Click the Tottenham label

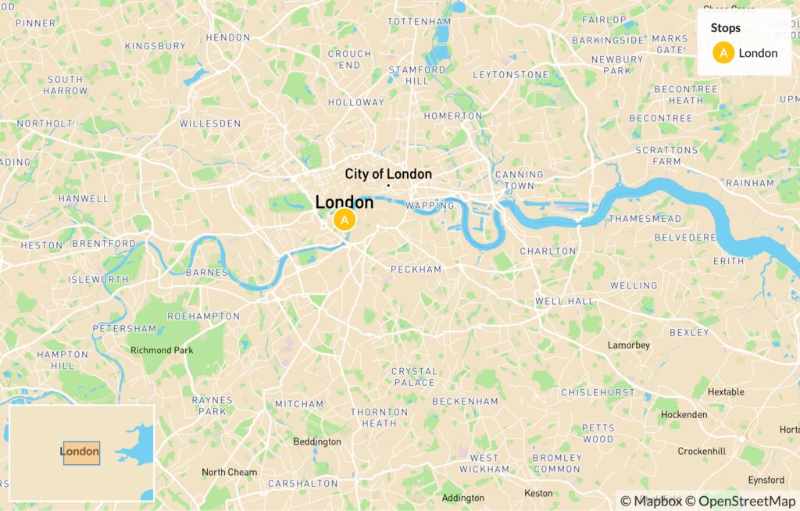(x=419, y=21)
